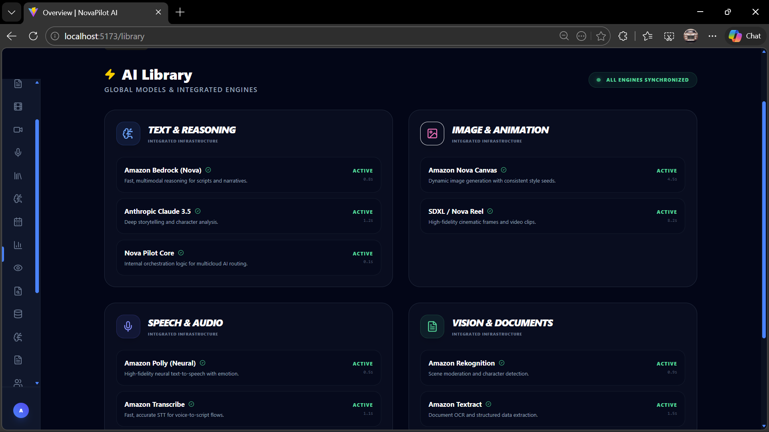Image resolution: width=769 pixels, height=432 pixels.
Task: Click the calendar icon in sidebar
Action: pyautogui.click(x=18, y=222)
